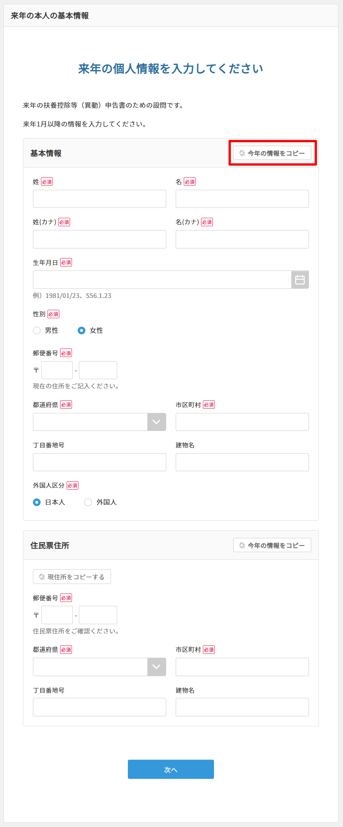Select the 女性 radio button
The image size is (343, 827).
81,330
